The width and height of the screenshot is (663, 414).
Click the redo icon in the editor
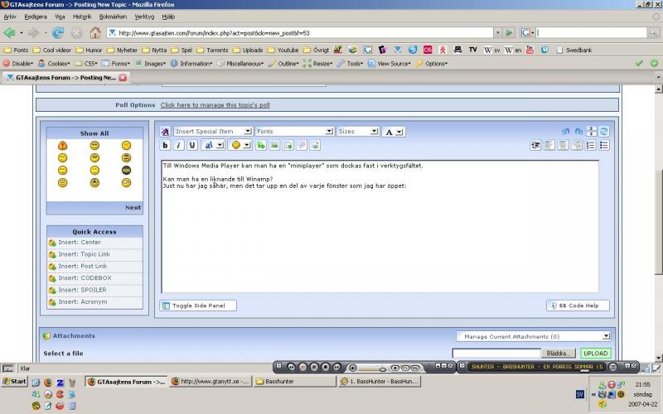[578, 132]
